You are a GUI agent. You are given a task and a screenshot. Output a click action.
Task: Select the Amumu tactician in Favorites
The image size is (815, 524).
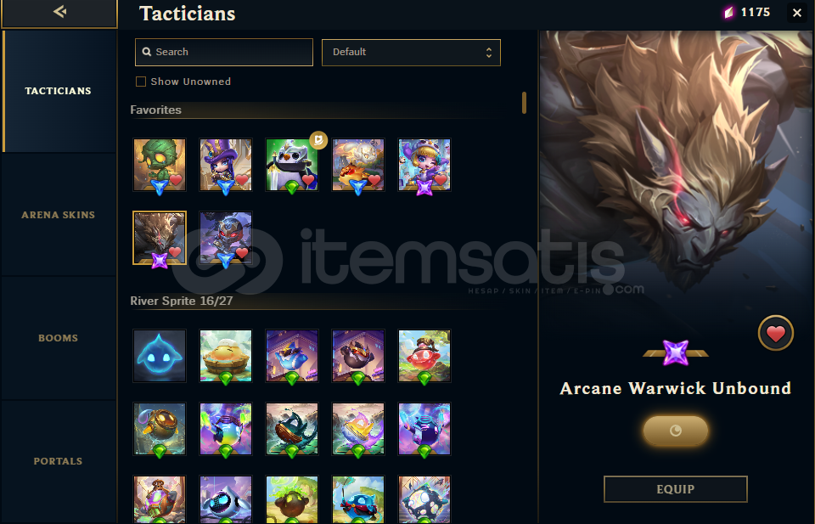point(160,165)
